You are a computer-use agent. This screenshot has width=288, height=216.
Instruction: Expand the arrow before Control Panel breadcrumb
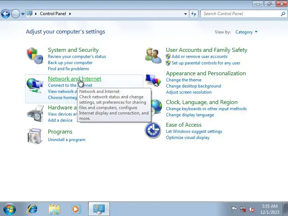(36, 14)
